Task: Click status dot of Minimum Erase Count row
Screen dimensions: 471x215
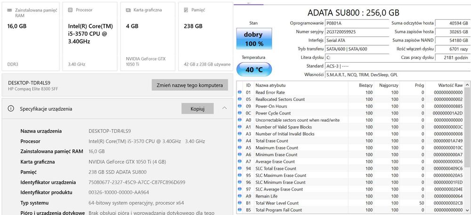Action: pos(240,155)
